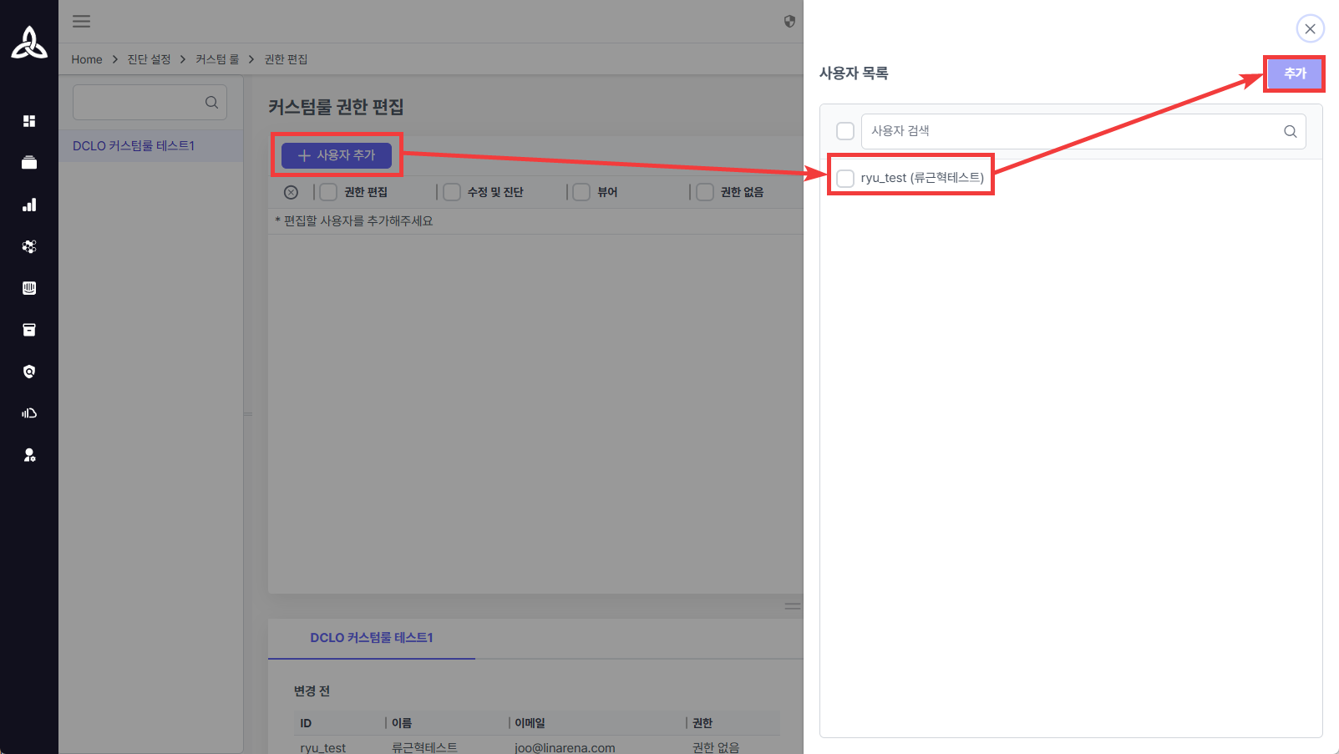Close the user list panel

1310,29
